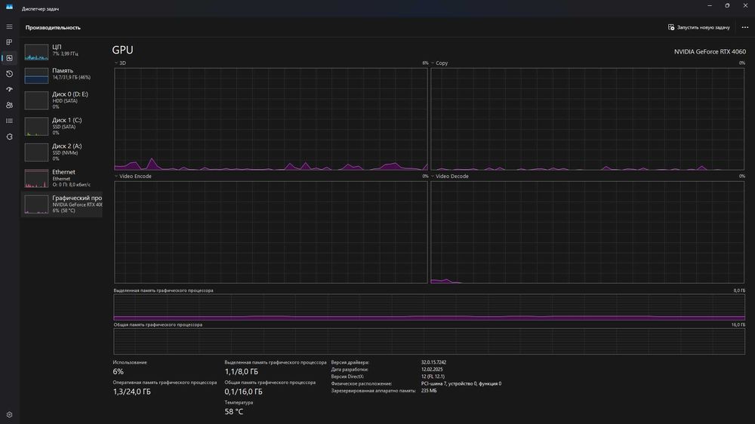Select the Графический процессор item
755x424 pixels.
(62, 204)
